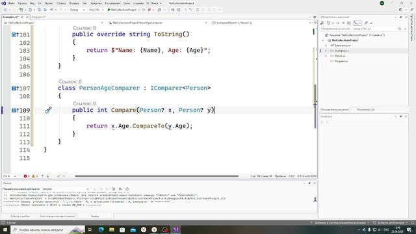Expand the Example.cs tree node

click(326, 51)
